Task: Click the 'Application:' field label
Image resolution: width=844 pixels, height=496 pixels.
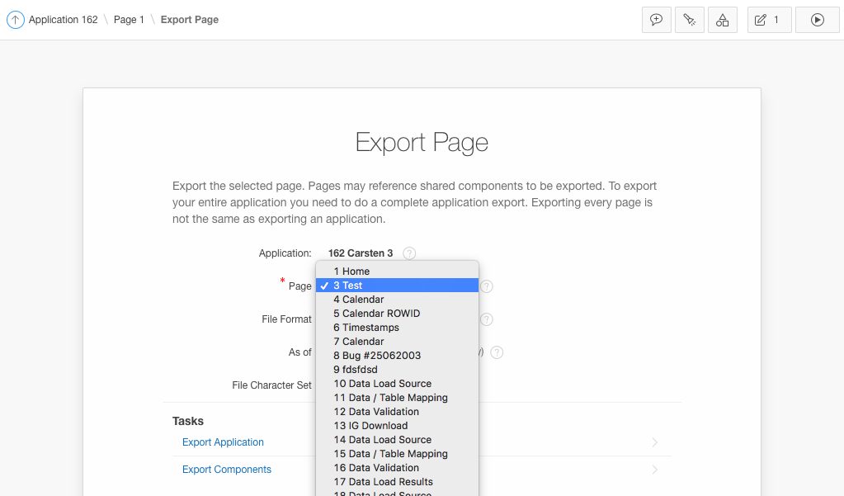Action: pyautogui.click(x=285, y=253)
